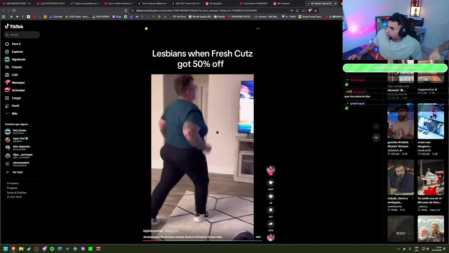449x253 pixels.
Task: Close the Lesbian Haircut TikTok tab
Action: [x=335, y=4]
